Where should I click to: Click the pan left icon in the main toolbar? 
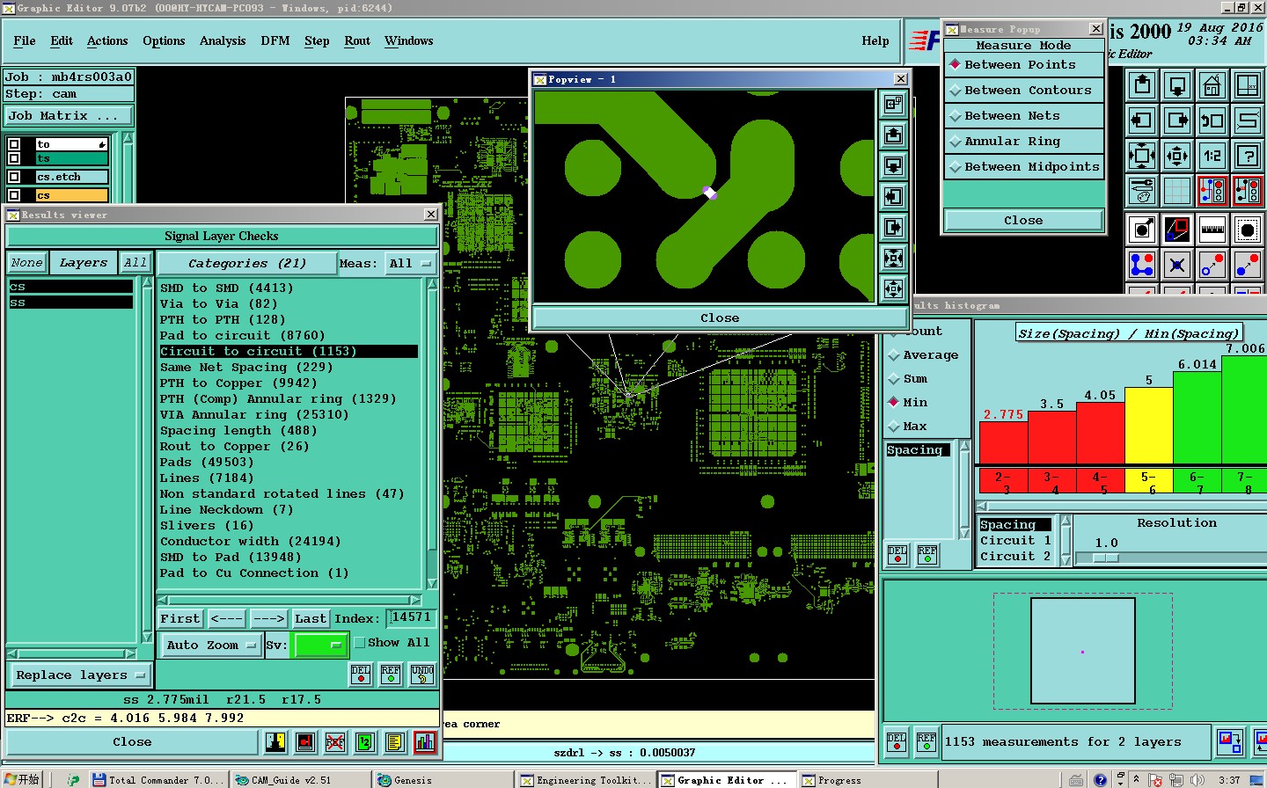(x=1142, y=120)
